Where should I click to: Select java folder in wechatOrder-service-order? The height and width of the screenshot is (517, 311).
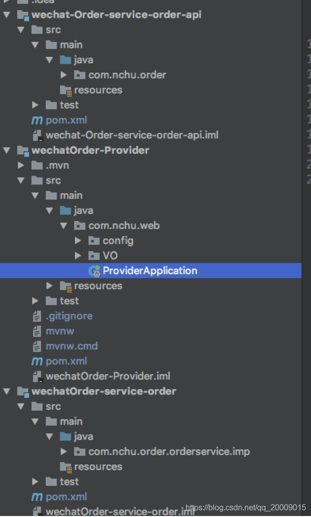click(x=83, y=437)
